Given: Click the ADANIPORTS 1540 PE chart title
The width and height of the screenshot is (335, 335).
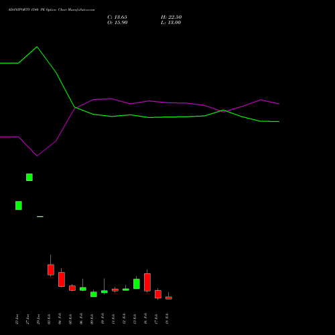Looking at the screenshot, I should click(52, 10).
